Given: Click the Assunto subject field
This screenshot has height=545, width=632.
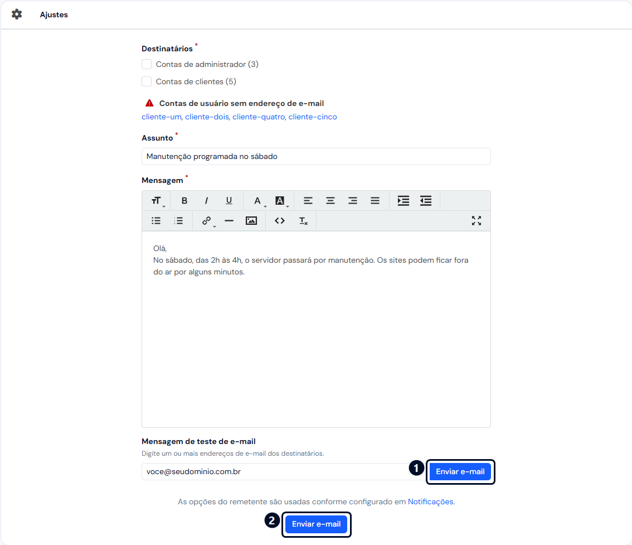Looking at the screenshot, I should coord(316,157).
